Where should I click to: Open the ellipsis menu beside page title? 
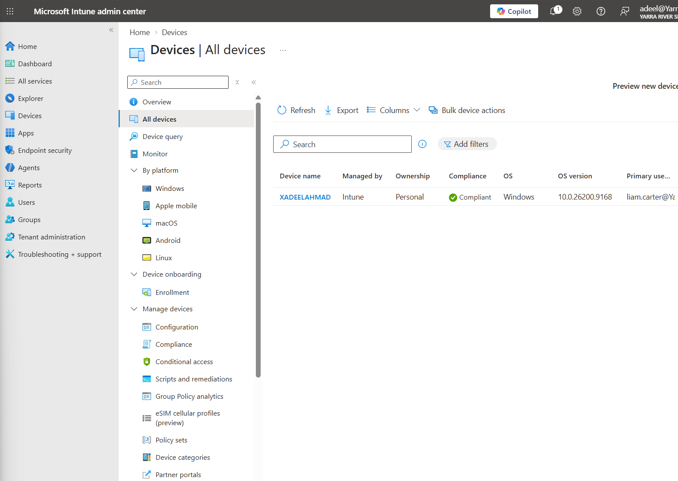coord(283,50)
